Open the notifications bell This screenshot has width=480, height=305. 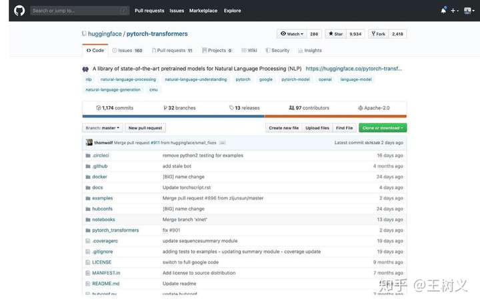[443, 11]
